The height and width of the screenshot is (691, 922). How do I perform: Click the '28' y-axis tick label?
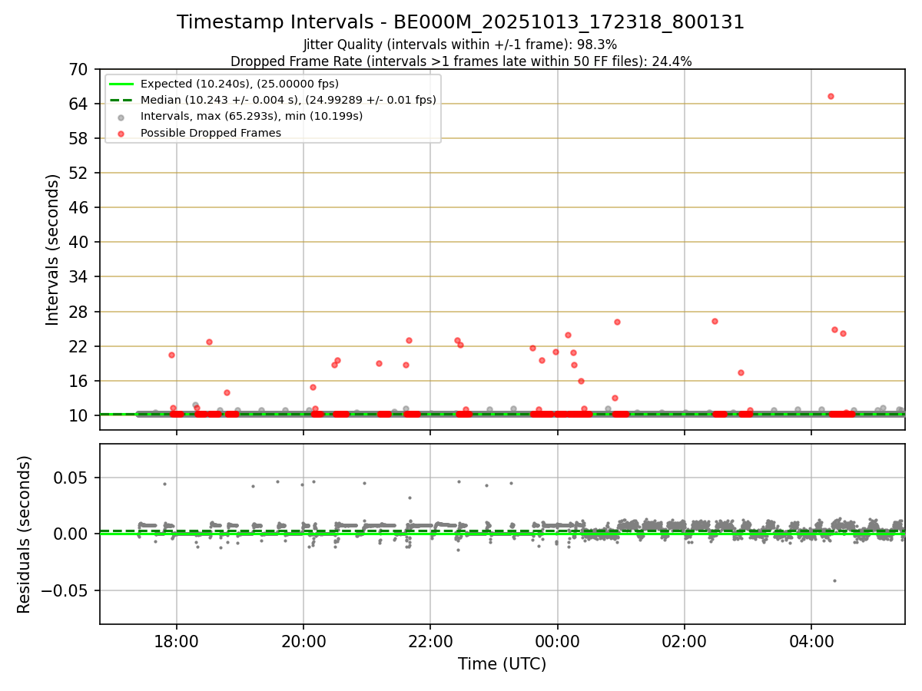point(79,312)
